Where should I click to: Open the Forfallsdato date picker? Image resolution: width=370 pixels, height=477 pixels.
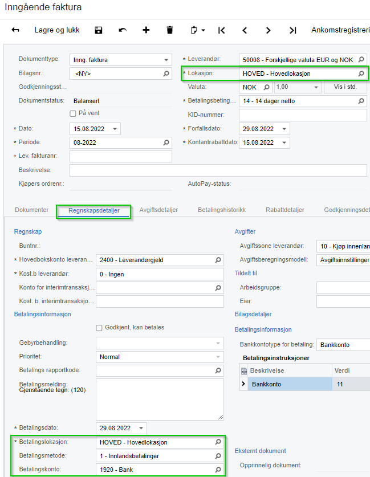(x=284, y=129)
